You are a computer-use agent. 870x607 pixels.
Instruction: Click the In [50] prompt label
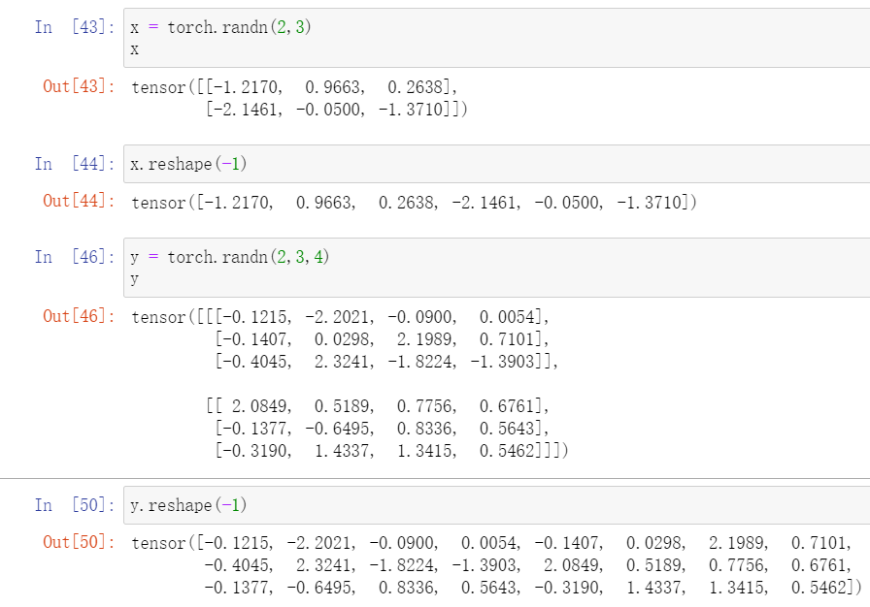click(73, 505)
